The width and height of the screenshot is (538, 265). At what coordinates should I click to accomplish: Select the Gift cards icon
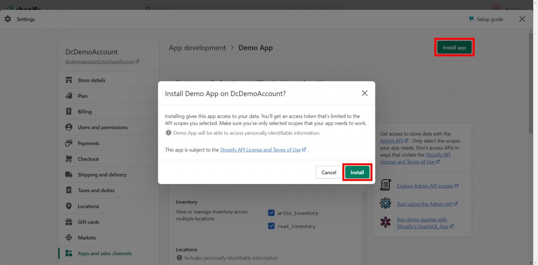coord(69,222)
